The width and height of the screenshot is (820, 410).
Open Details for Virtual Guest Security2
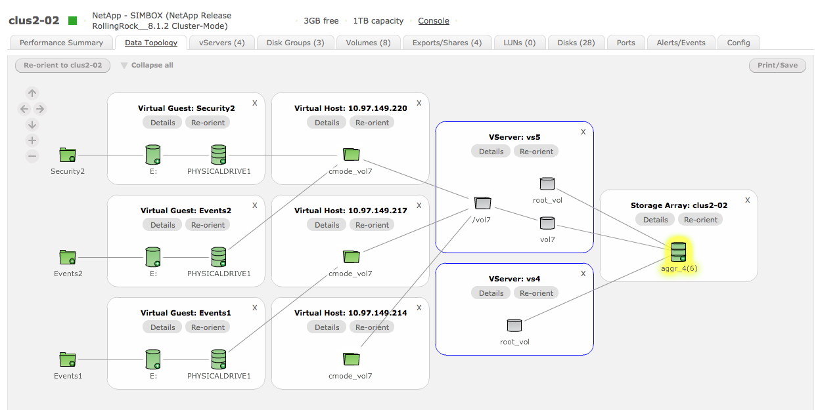click(162, 123)
